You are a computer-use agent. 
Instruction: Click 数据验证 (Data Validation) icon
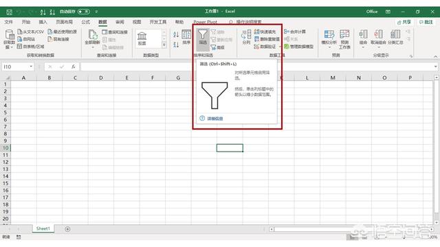[x=256, y=46]
